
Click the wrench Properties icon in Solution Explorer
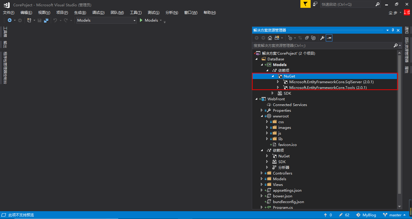[x=322, y=38]
